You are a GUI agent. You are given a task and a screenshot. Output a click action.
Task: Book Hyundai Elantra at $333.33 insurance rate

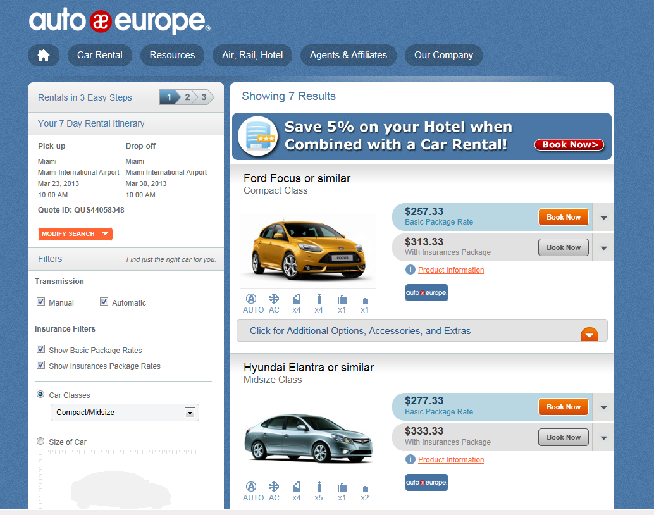pos(564,437)
